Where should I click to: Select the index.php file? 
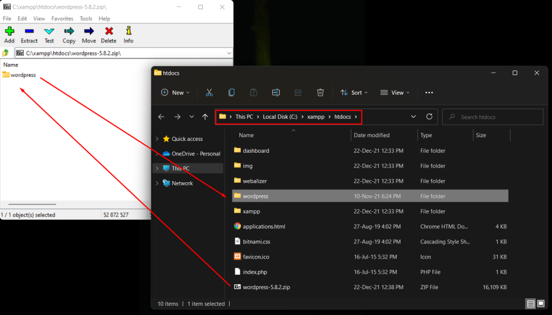(370, 272)
